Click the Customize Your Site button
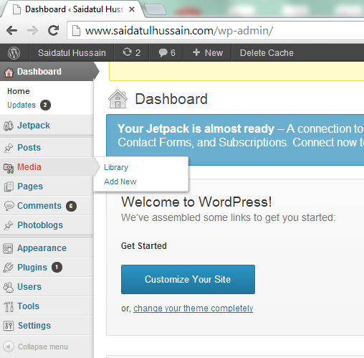 [x=188, y=279]
